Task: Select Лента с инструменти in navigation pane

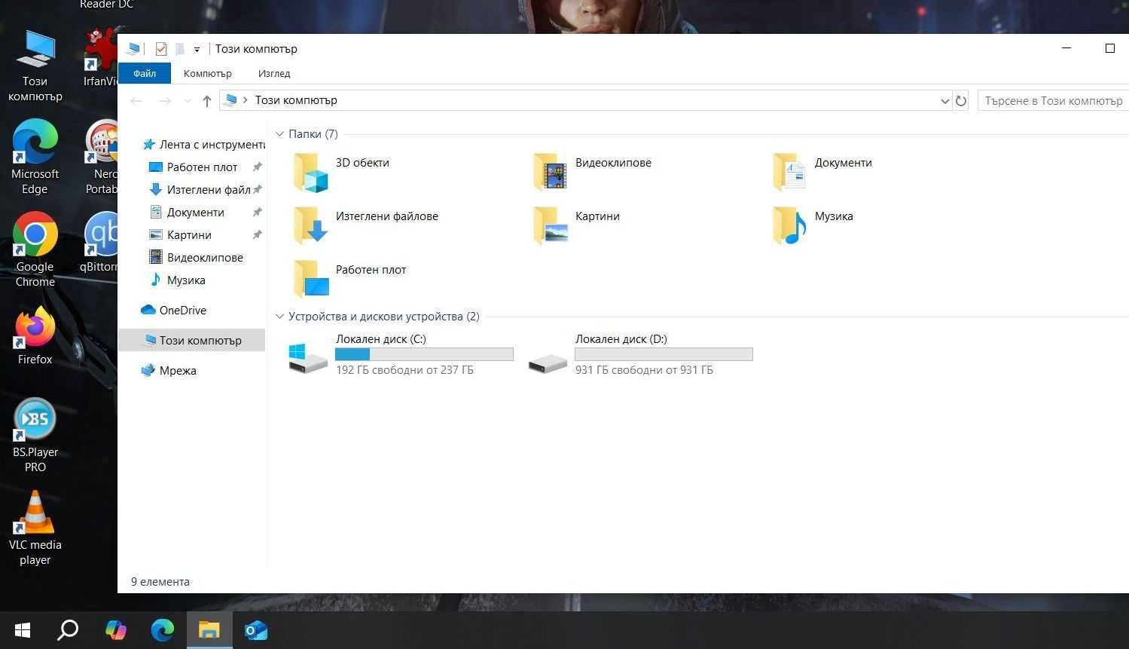Action: coord(203,144)
